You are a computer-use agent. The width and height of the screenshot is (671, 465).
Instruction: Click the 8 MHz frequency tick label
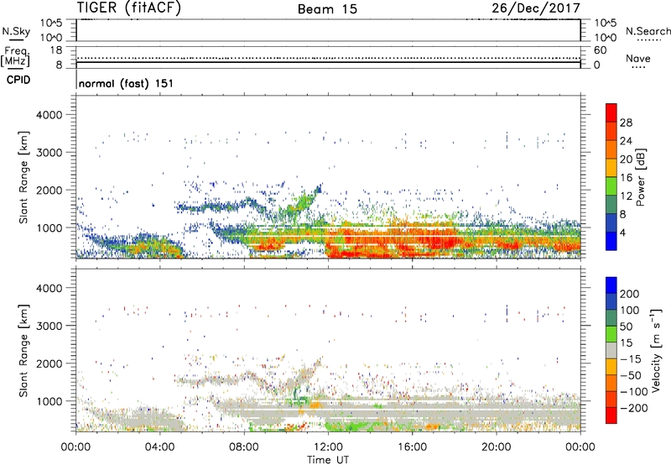coord(59,65)
